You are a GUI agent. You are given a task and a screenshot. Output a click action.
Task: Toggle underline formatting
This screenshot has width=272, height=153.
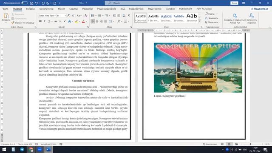point(49,21)
